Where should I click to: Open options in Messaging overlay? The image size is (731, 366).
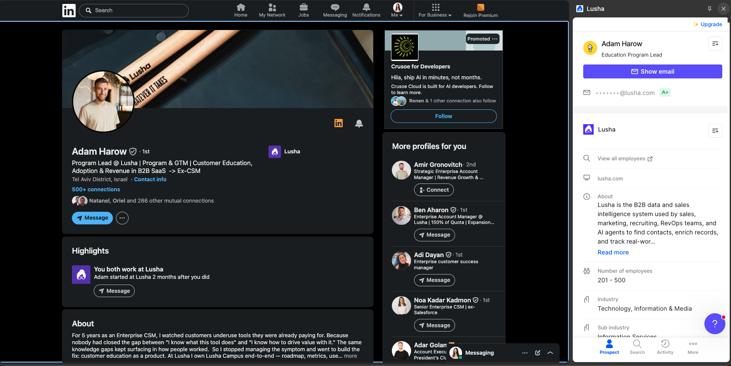pyautogui.click(x=525, y=353)
